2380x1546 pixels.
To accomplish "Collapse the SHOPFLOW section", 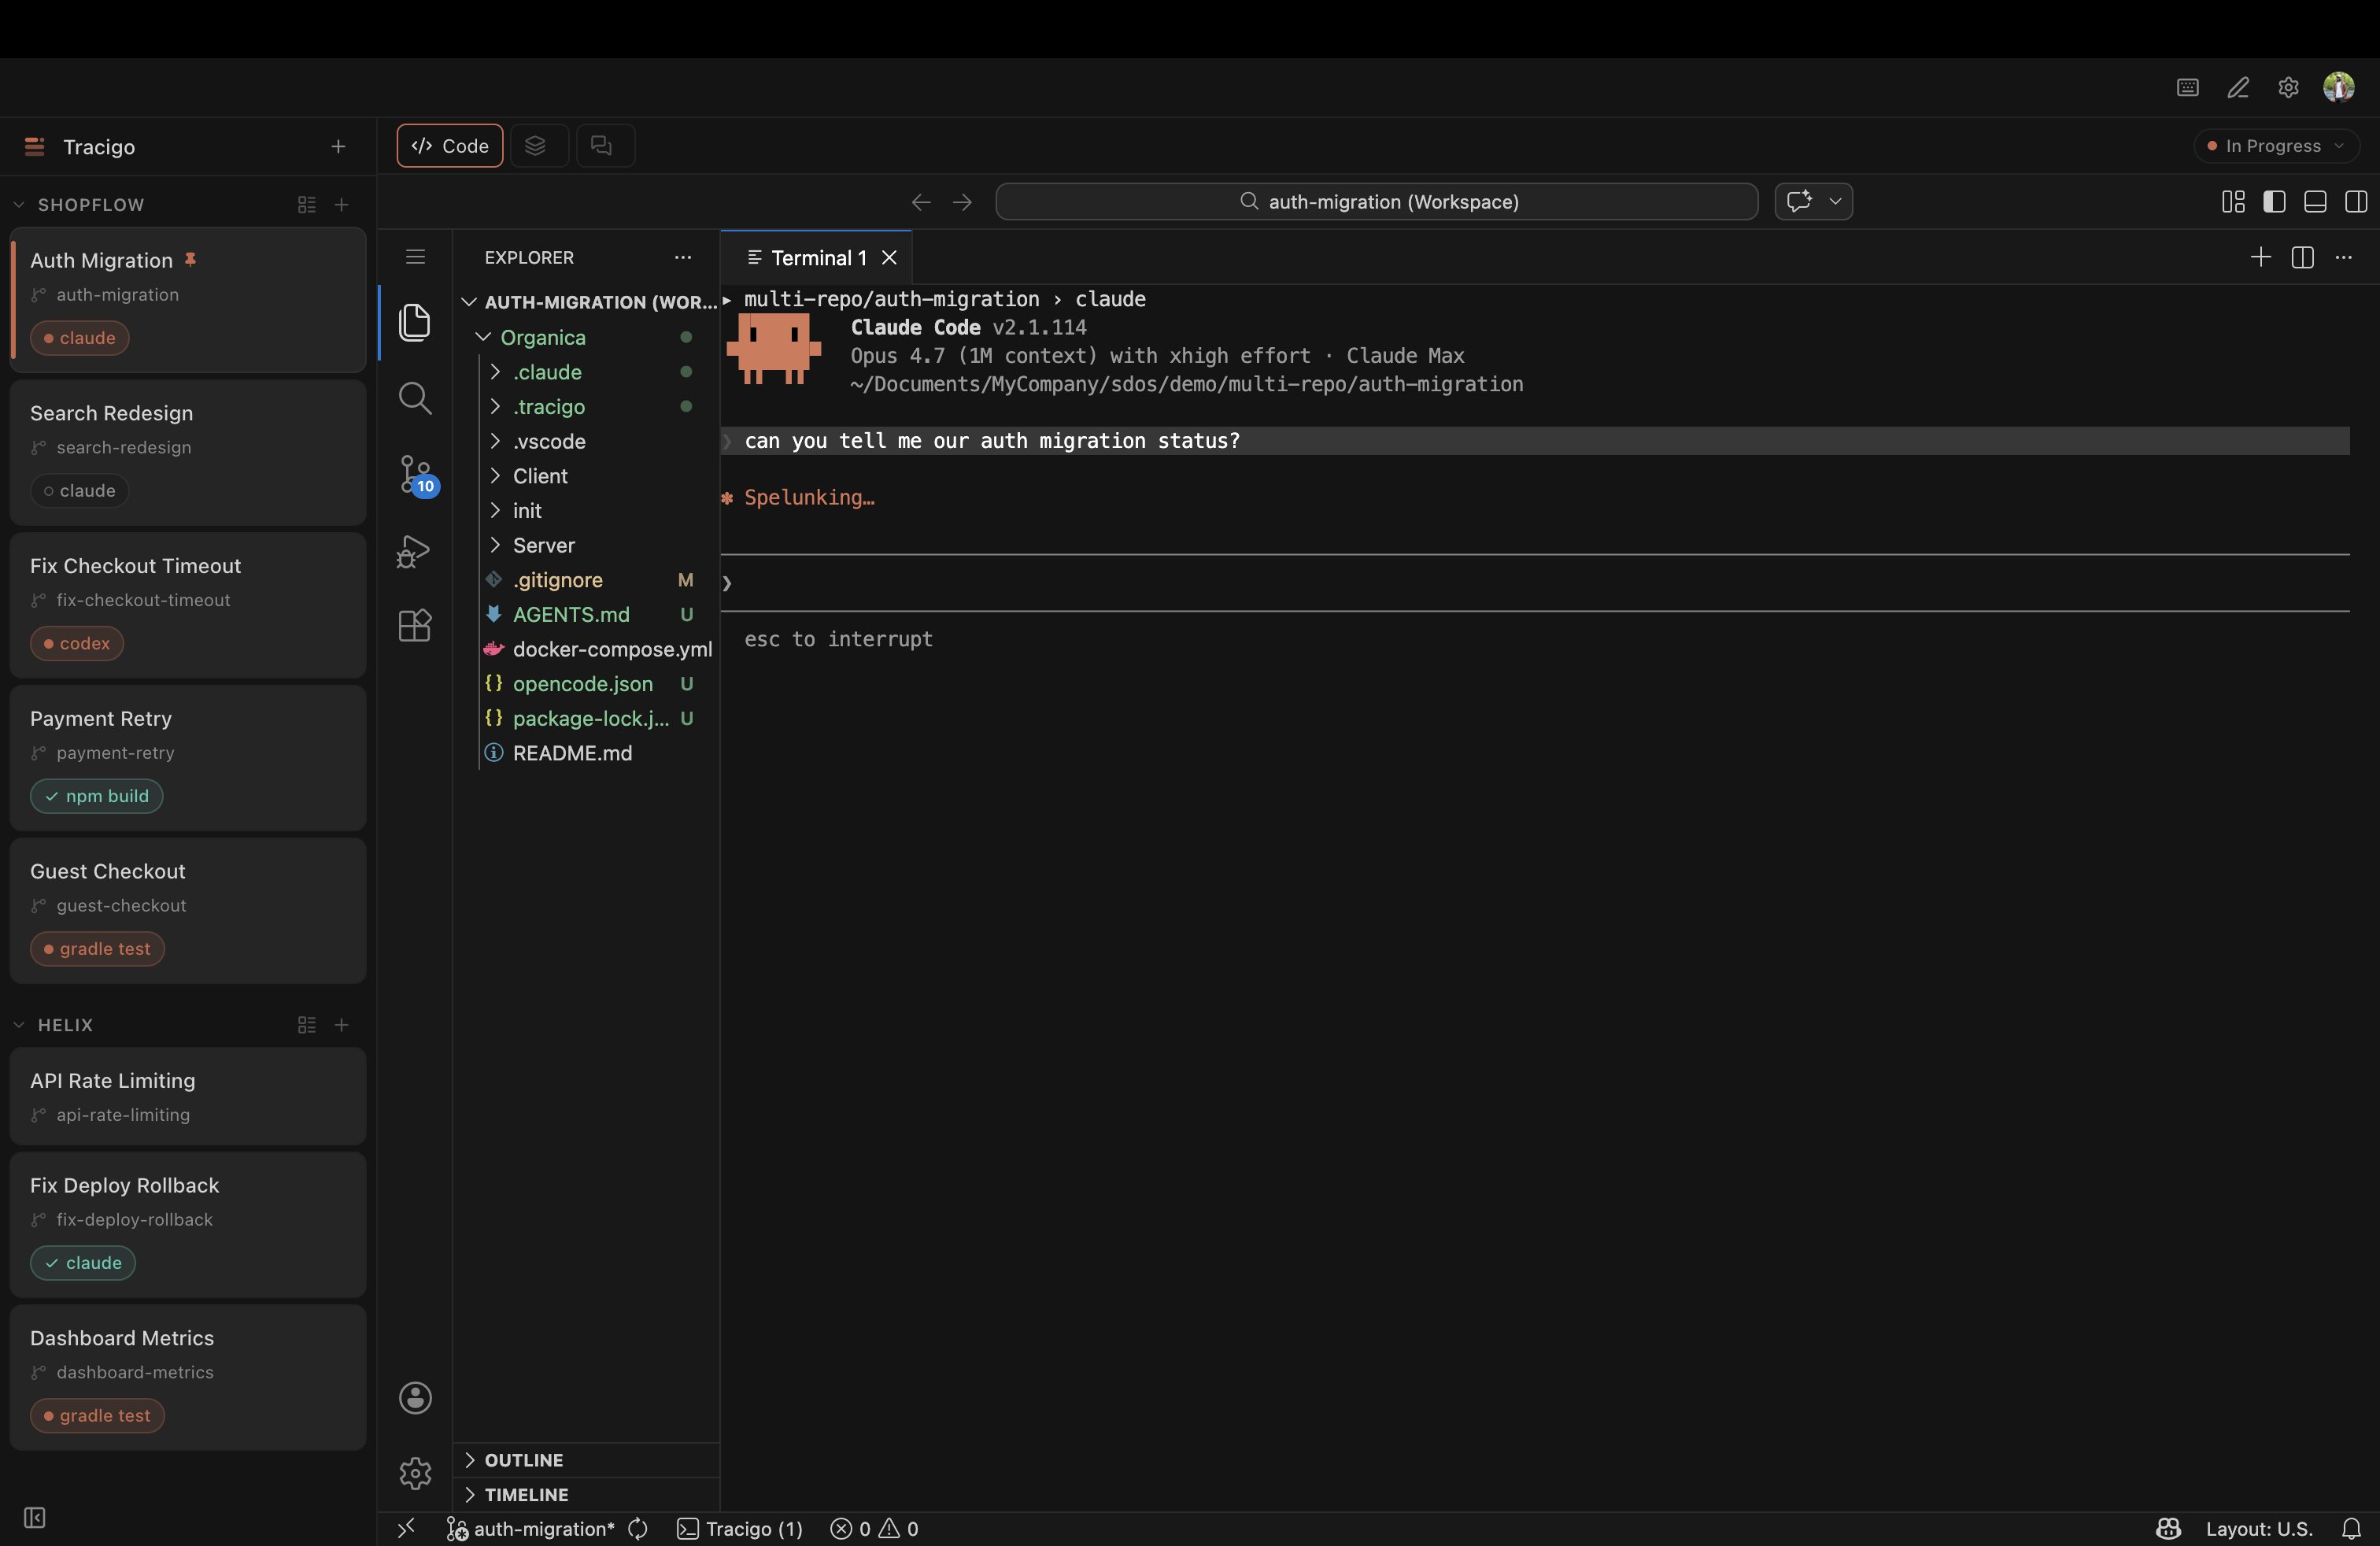I will (x=19, y=205).
